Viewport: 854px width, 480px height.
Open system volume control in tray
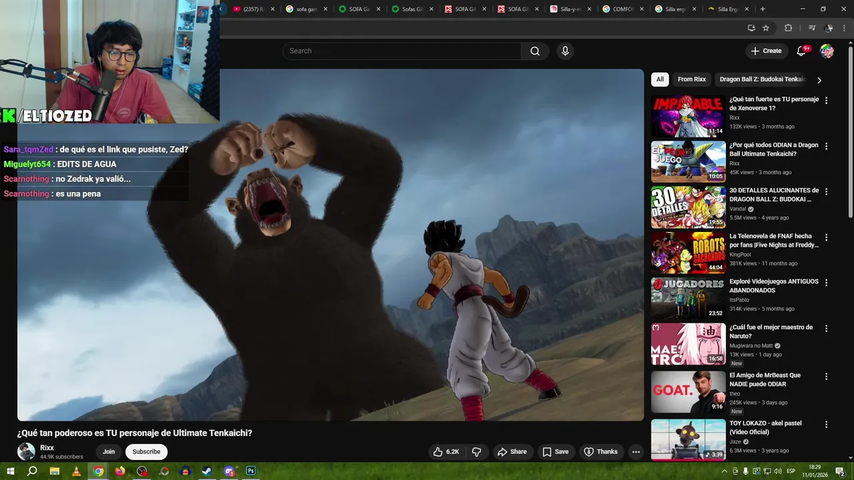coord(778,471)
